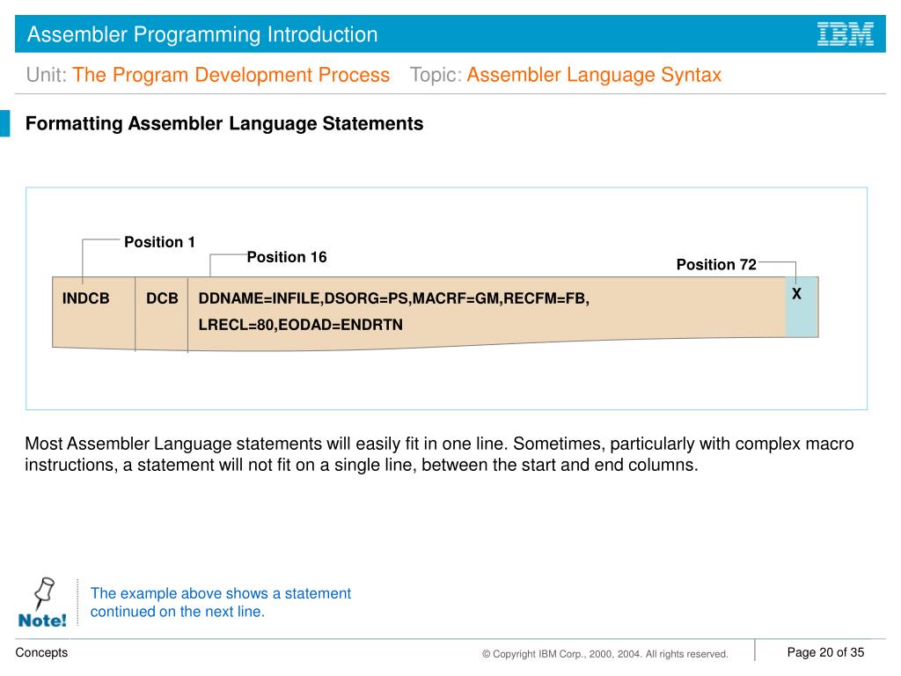
Task: Click the Assembler Programming Introduction title
Action: [x=202, y=34]
